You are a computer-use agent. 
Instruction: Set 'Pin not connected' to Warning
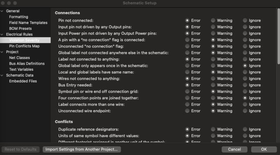point(213,21)
